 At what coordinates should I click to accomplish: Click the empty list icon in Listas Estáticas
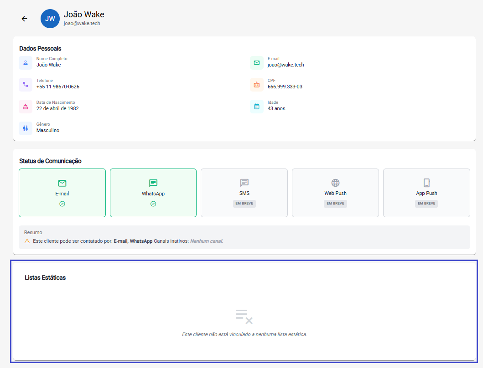click(244, 317)
